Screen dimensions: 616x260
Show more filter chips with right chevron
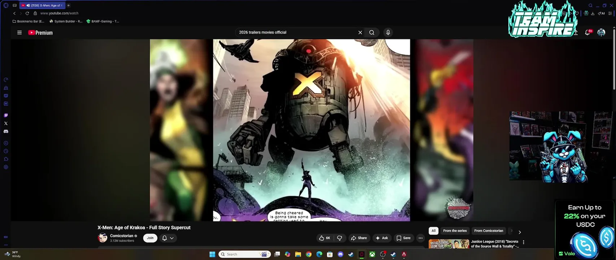point(520,232)
